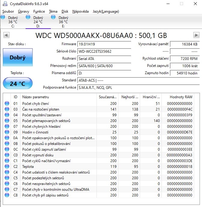The width and height of the screenshot is (202, 207).
Task: Click status orb of row 05
Action: tap(7, 121)
